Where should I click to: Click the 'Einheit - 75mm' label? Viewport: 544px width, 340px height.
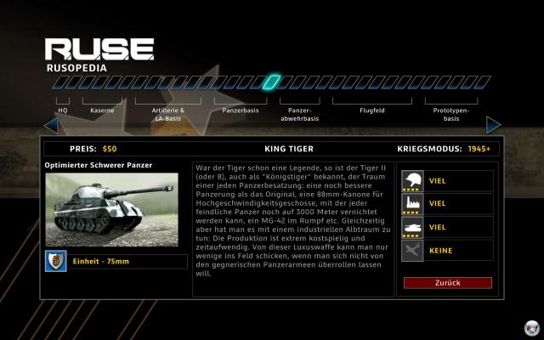click(100, 261)
